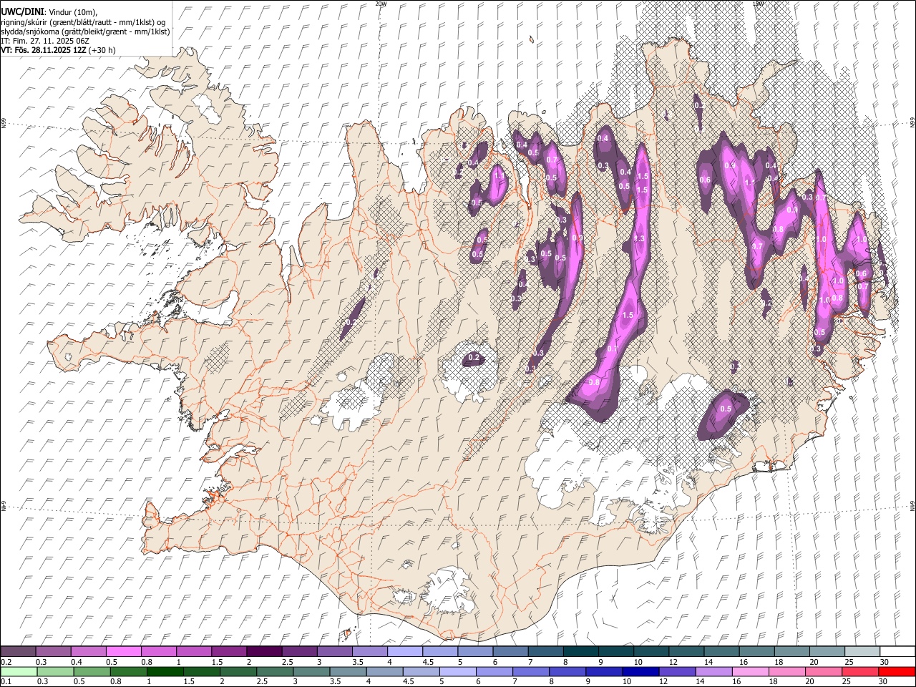The width and height of the screenshot is (916, 687).
Task: Click the 'VT: Fös. 28.11.2025 12Z' valid time
Action: [x=44, y=50]
